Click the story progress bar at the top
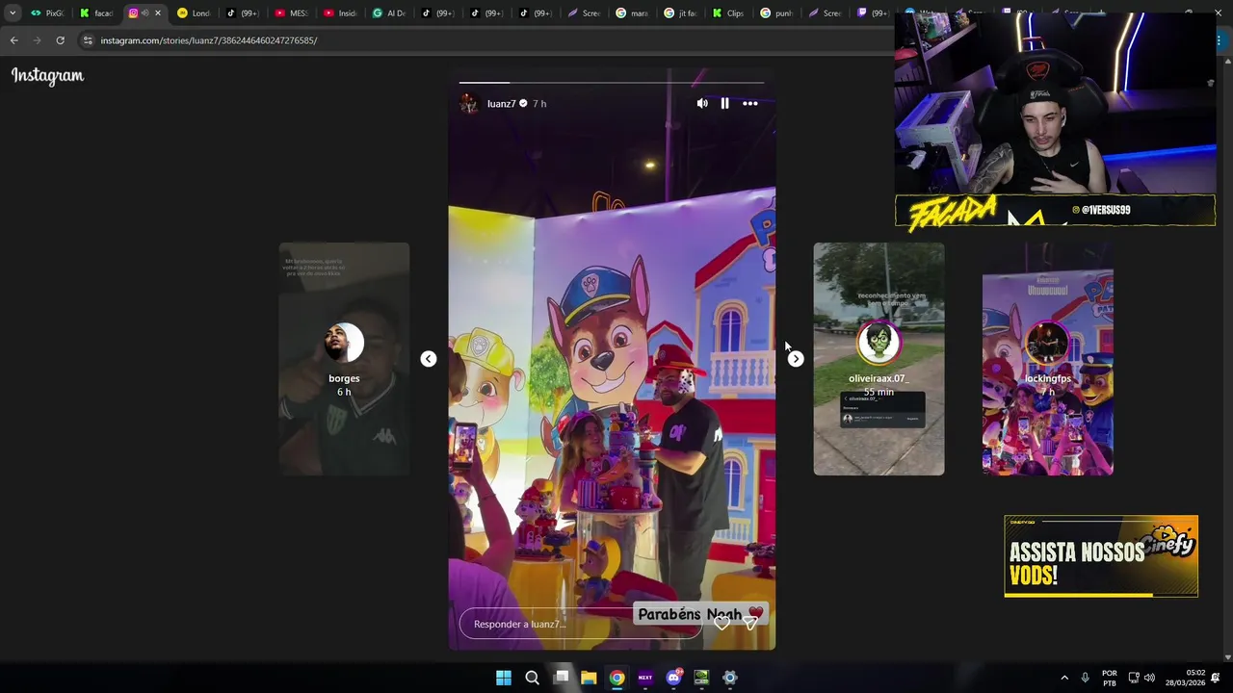1233x693 pixels. click(612, 83)
